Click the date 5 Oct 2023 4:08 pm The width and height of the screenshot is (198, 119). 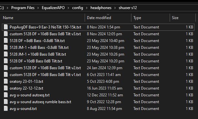pos(103,81)
